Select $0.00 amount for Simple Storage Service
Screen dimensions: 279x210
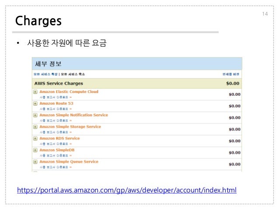234,129
